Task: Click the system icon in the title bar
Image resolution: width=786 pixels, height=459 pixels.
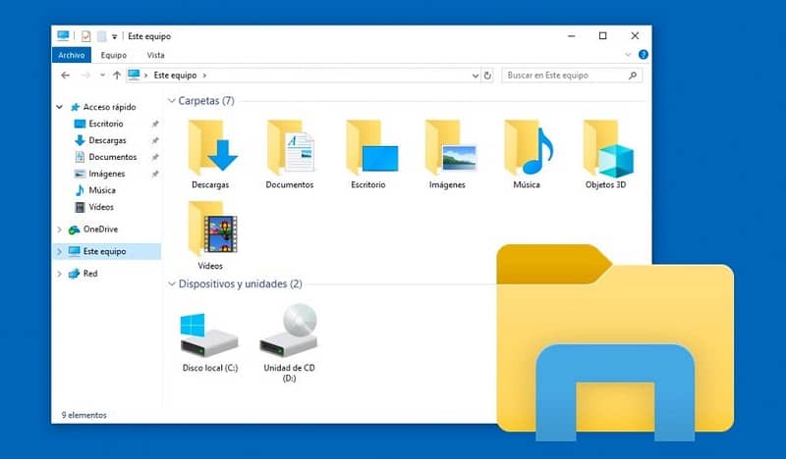Action: 63,35
